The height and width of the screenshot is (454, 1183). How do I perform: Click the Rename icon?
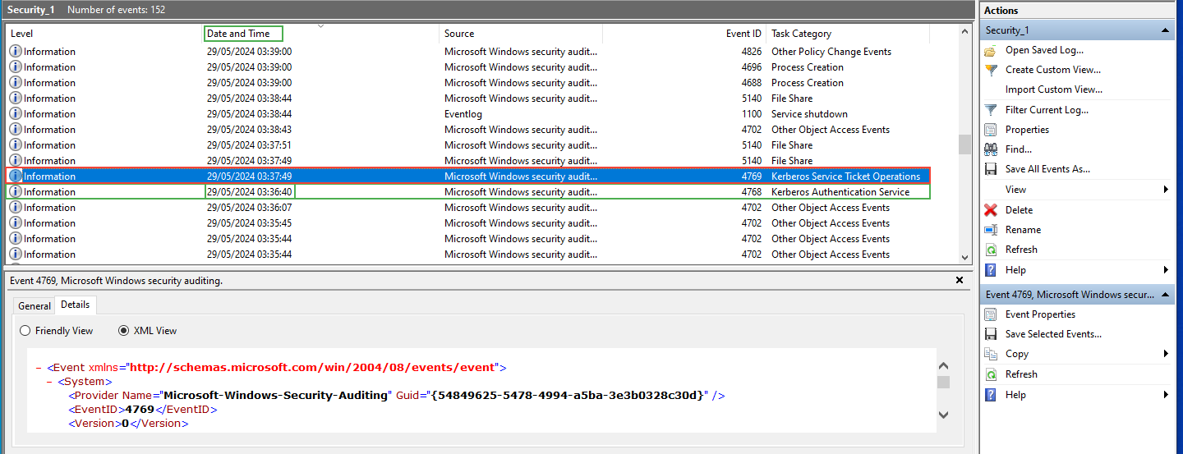point(991,230)
